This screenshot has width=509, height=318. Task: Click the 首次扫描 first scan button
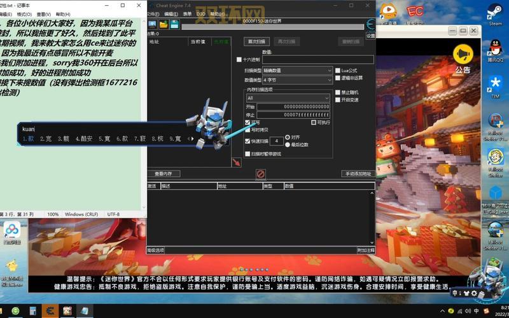[256, 41]
